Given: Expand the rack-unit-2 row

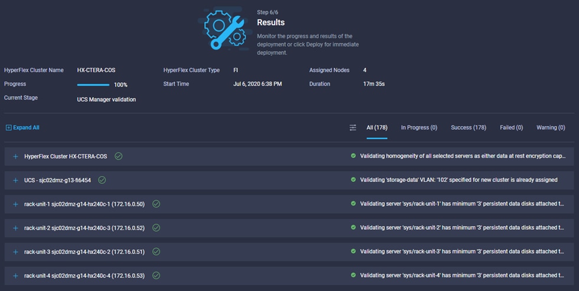Looking at the screenshot, I should coord(15,228).
